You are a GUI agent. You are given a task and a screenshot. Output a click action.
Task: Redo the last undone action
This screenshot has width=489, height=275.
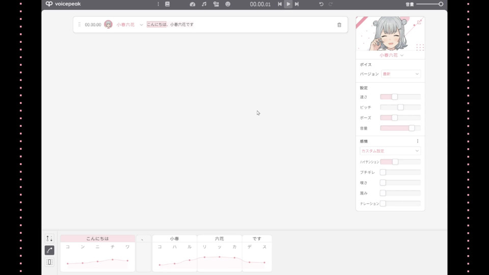331,4
